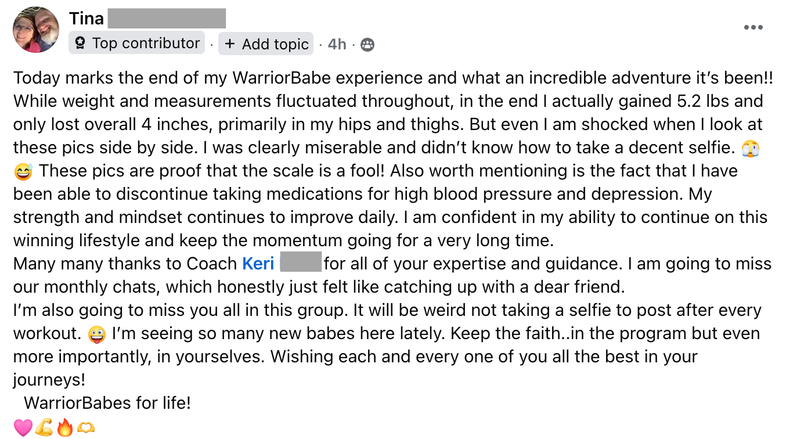786x439 pixels.
Task: Click the plus icon beside Add topic
Action: point(230,44)
